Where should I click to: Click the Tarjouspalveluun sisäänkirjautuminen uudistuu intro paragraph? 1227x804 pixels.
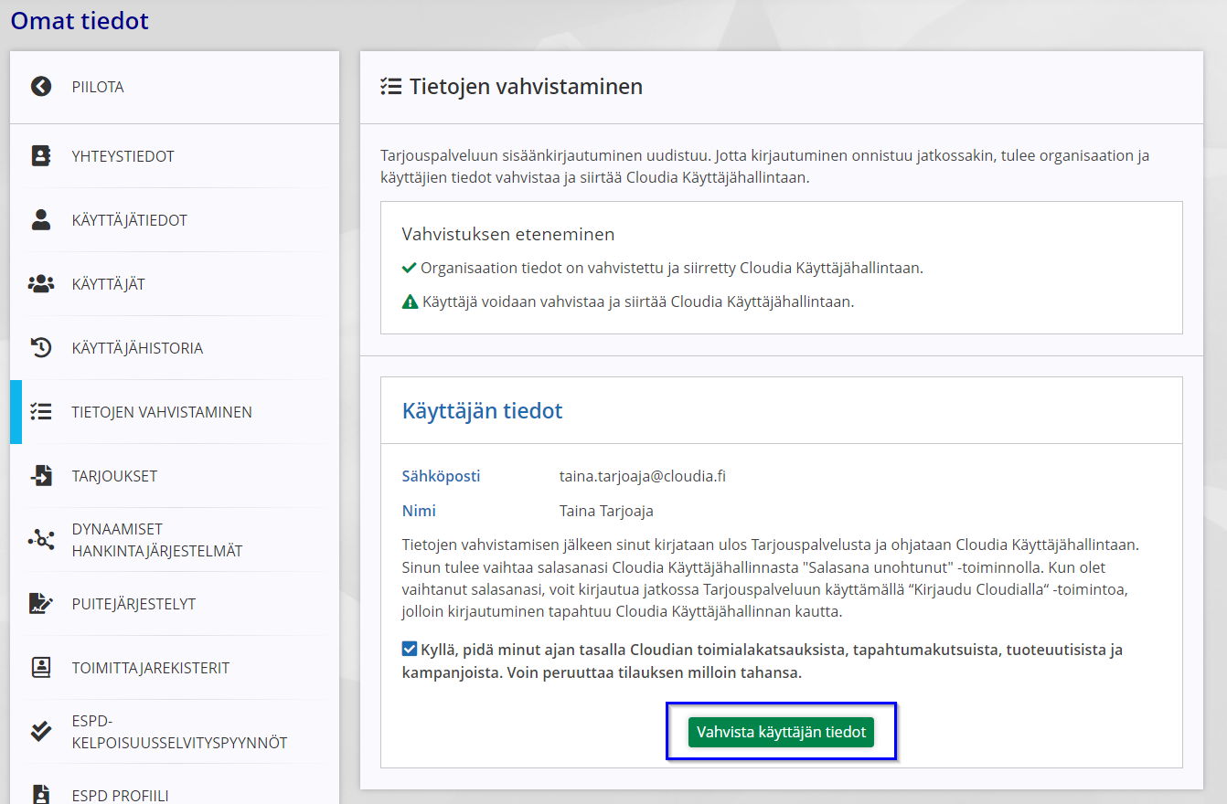[x=765, y=166]
